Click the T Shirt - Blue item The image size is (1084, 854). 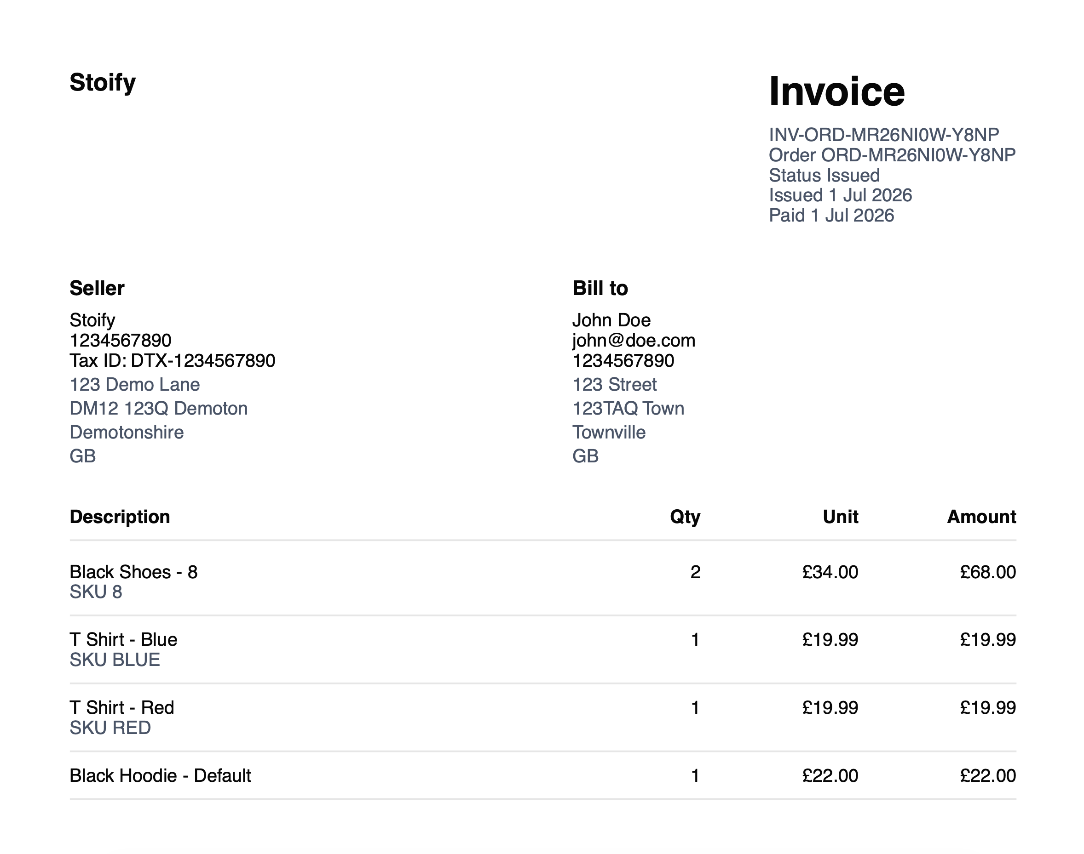pyautogui.click(x=124, y=640)
